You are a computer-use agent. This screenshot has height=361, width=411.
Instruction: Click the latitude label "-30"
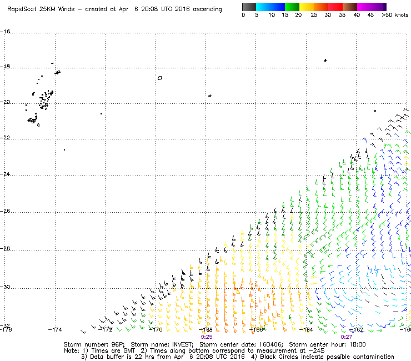(x=5, y=287)
